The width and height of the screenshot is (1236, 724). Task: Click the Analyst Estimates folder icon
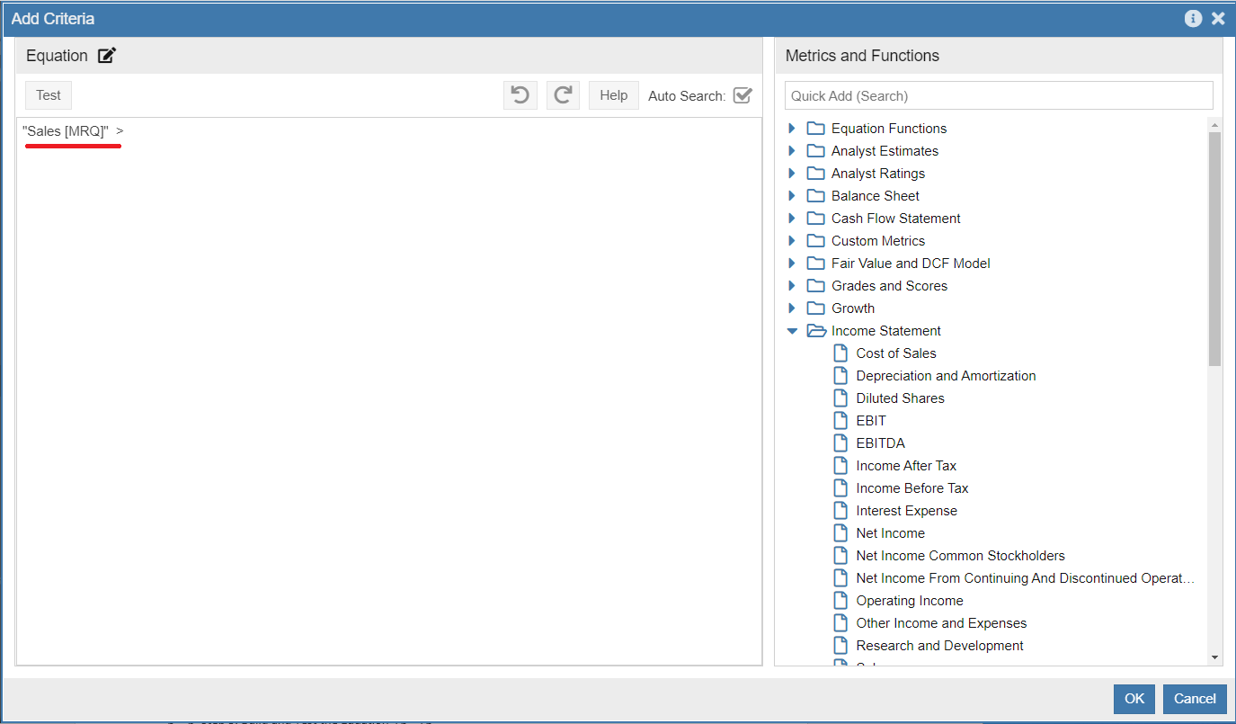click(815, 151)
